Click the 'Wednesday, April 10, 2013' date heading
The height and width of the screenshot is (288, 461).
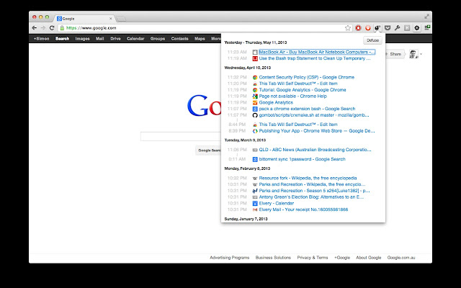point(248,68)
